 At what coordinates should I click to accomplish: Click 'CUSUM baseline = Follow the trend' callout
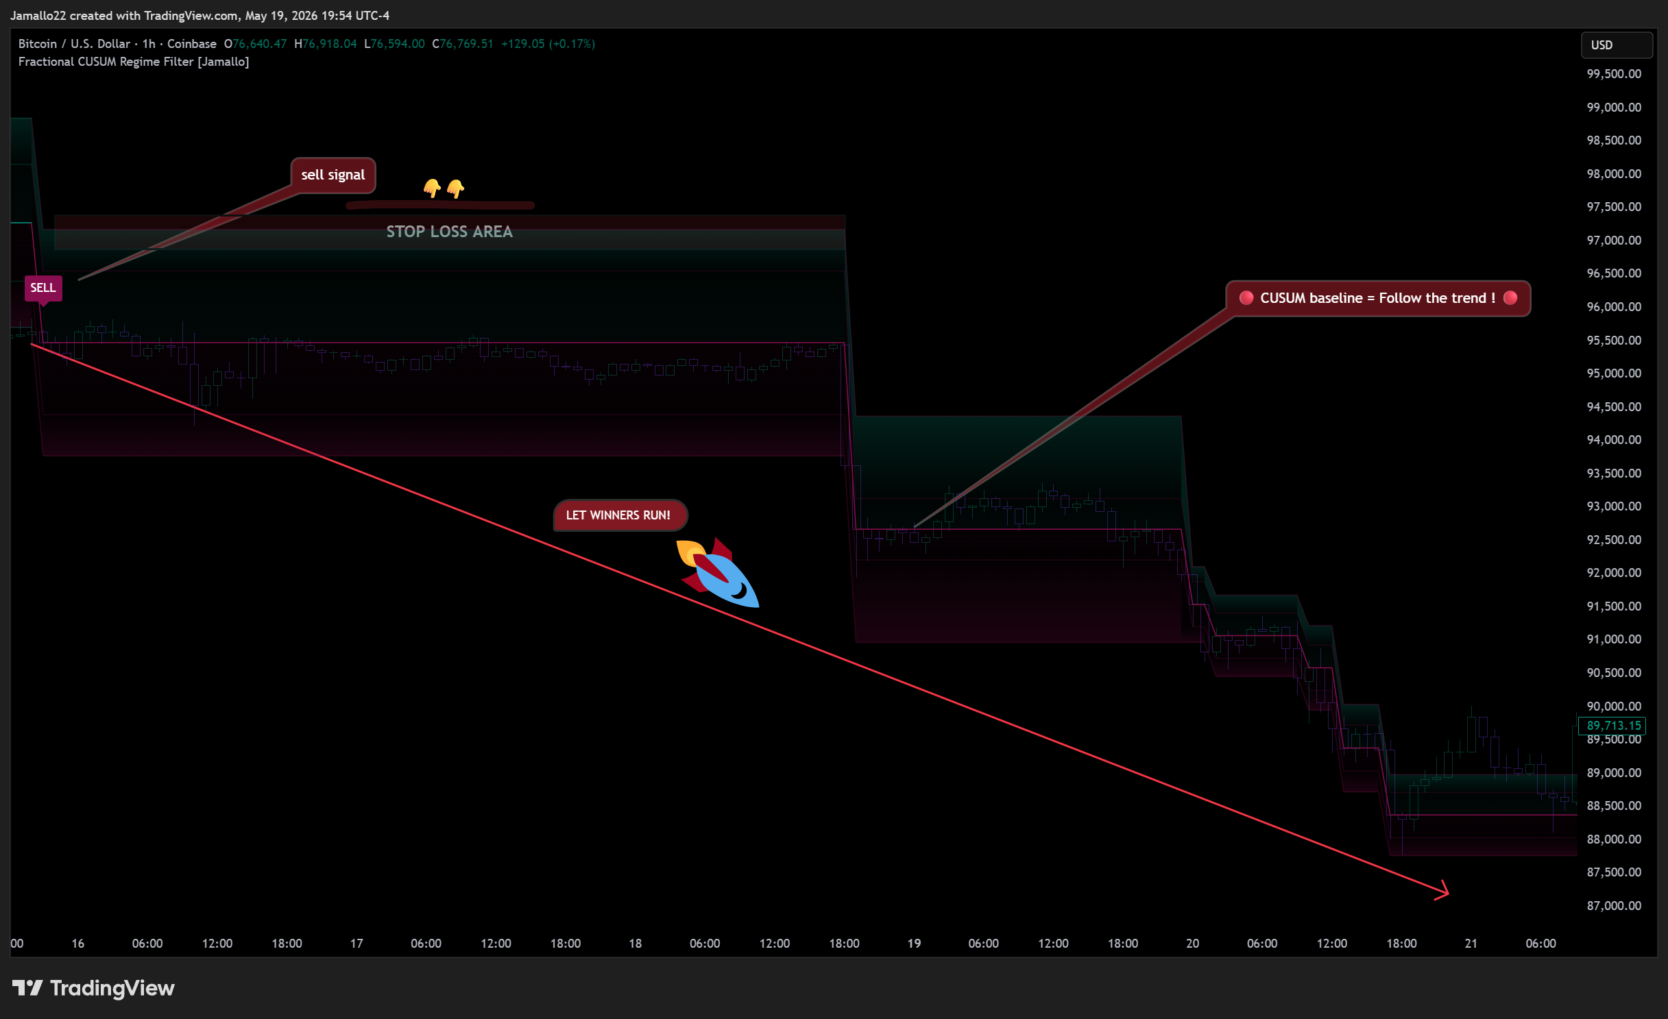coord(1378,298)
